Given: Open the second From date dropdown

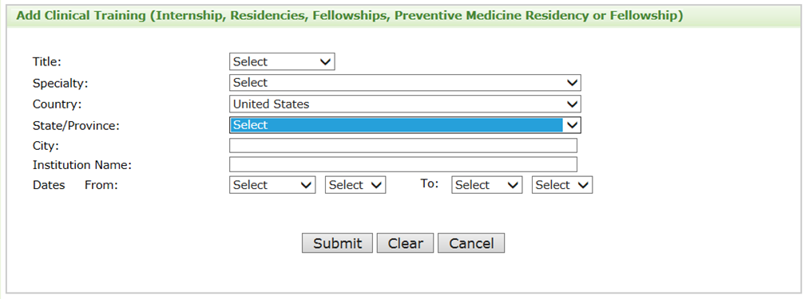Looking at the screenshot, I should (x=355, y=185).
